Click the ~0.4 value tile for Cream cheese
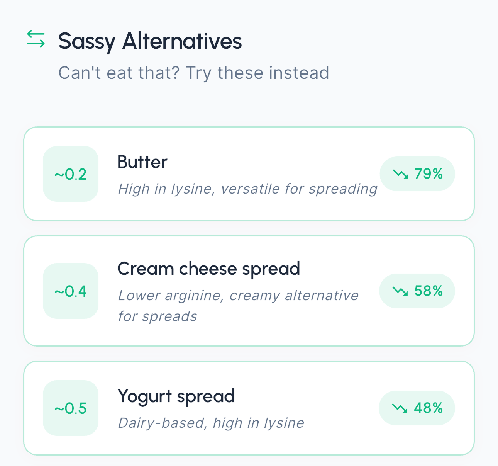 click(x=71, y=291)
